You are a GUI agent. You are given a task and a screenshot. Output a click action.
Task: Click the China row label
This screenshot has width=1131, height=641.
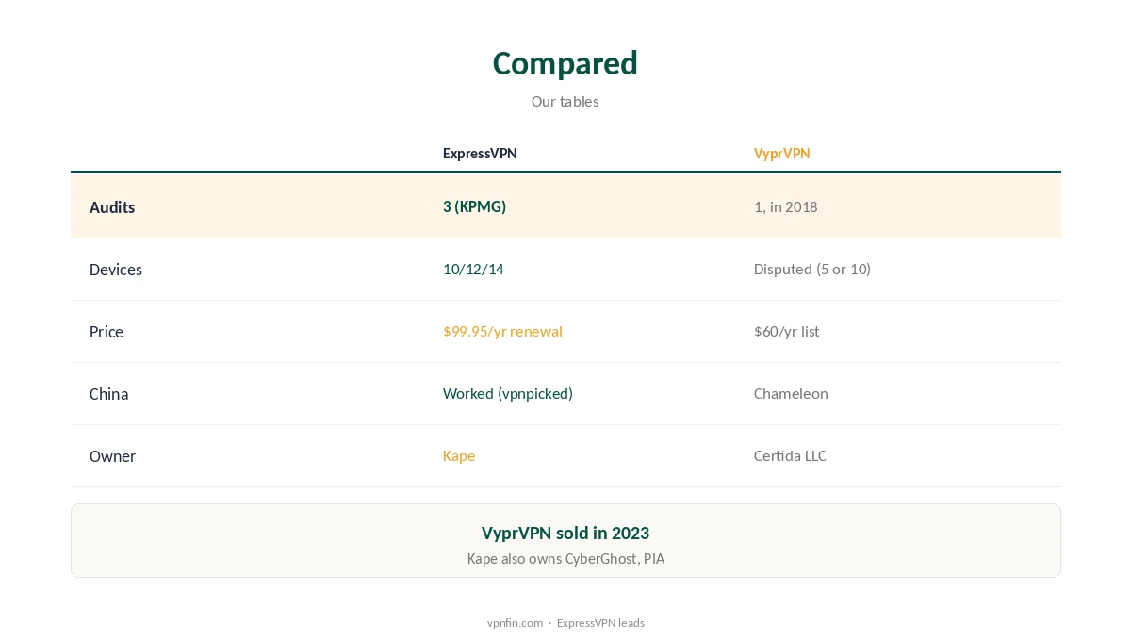[x=108, y=394]
